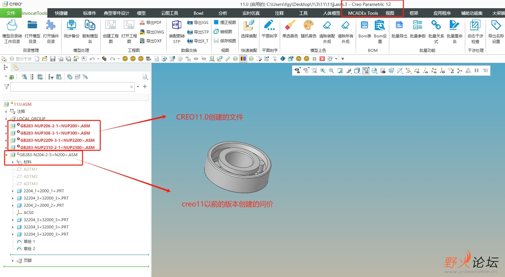Switch to the 分析 ribbon tab
The image size is (505, 277).
pos(223,13)
